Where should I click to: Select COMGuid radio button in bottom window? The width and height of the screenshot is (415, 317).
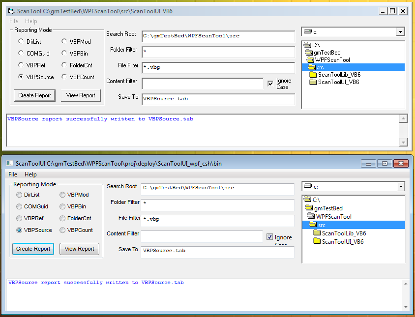(19, 206)
